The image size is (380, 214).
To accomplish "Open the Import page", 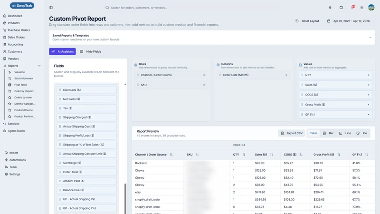I will 14,153.
